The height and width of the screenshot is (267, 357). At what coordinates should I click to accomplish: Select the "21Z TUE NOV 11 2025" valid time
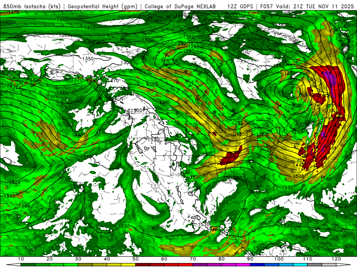coord(324,6)
